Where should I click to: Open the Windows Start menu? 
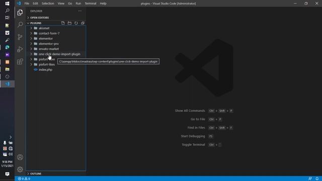coord(7,4)
